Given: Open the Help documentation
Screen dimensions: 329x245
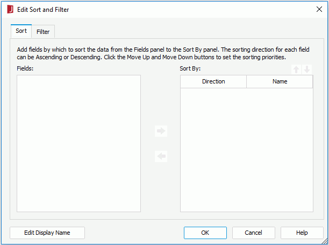Looking at the screenshot, I should point(302,233).
